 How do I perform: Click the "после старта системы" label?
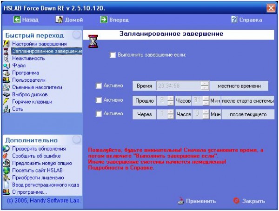247,101
